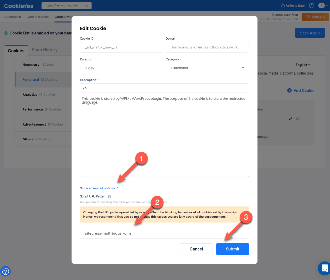Image resolution: width=330 pixels, height=280 pixels.
Task: Open the chat support widget
Action: [324, 268]
